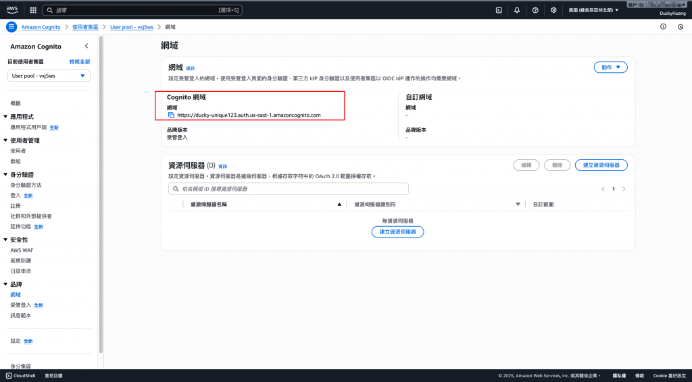Open 延伸功能 in the sidebar

click(21, 227)
